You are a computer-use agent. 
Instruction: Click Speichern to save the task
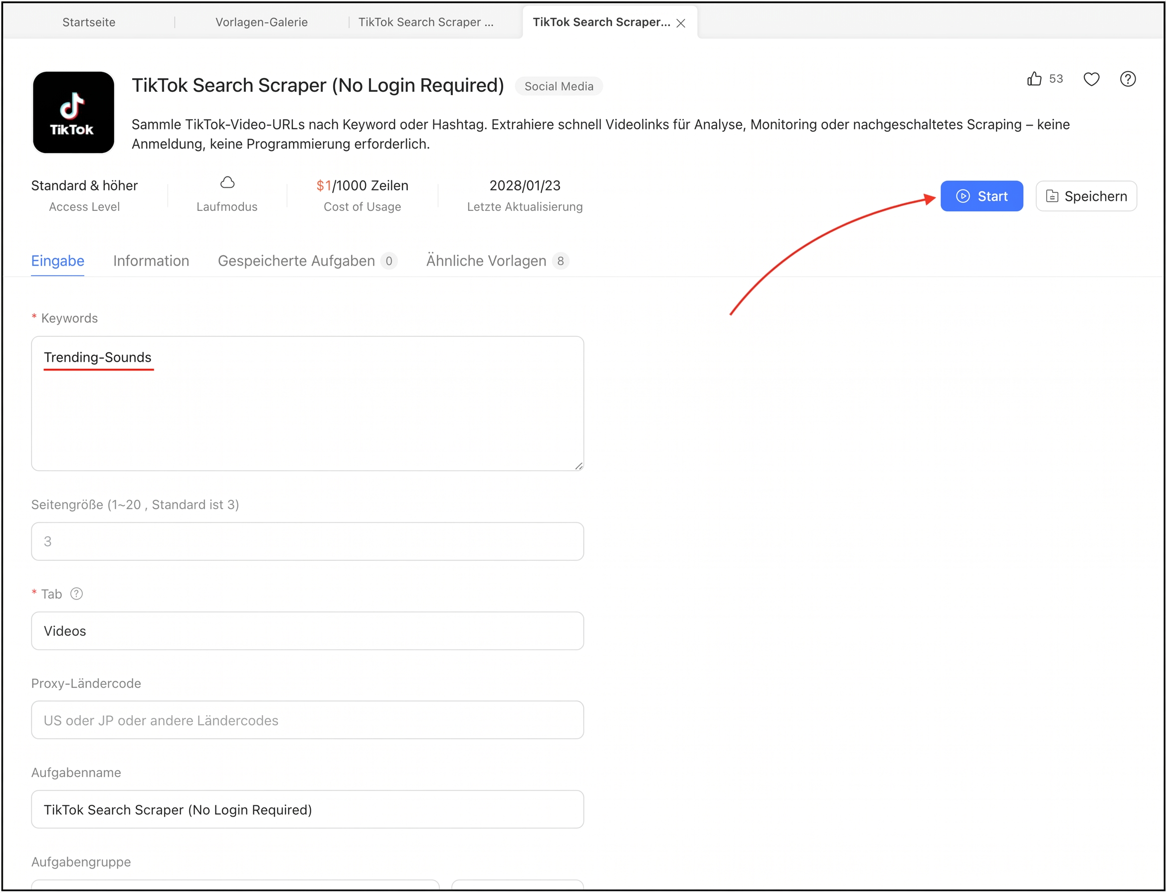pyautogui.click(x=1086, y=196)
